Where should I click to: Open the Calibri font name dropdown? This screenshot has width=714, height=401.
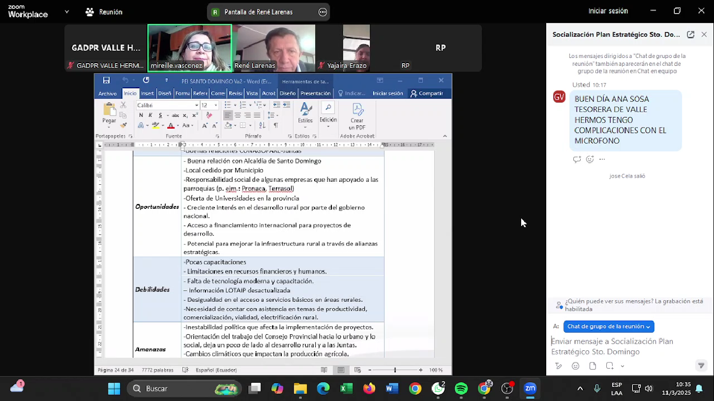[x=197, y=105]
